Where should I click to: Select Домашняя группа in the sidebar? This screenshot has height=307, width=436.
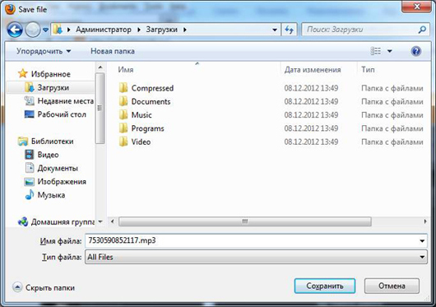click(63, 222)
